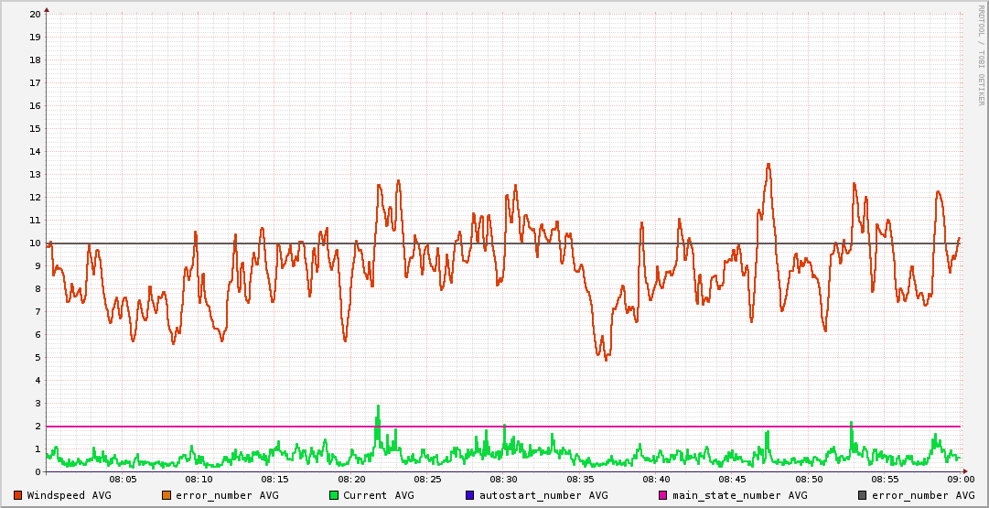
Task: Click the 08:45 time axis label
Action: pyautogui.click(x=732, y=480)
